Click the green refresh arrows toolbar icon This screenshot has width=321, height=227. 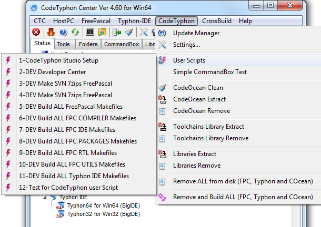[75, 32]
